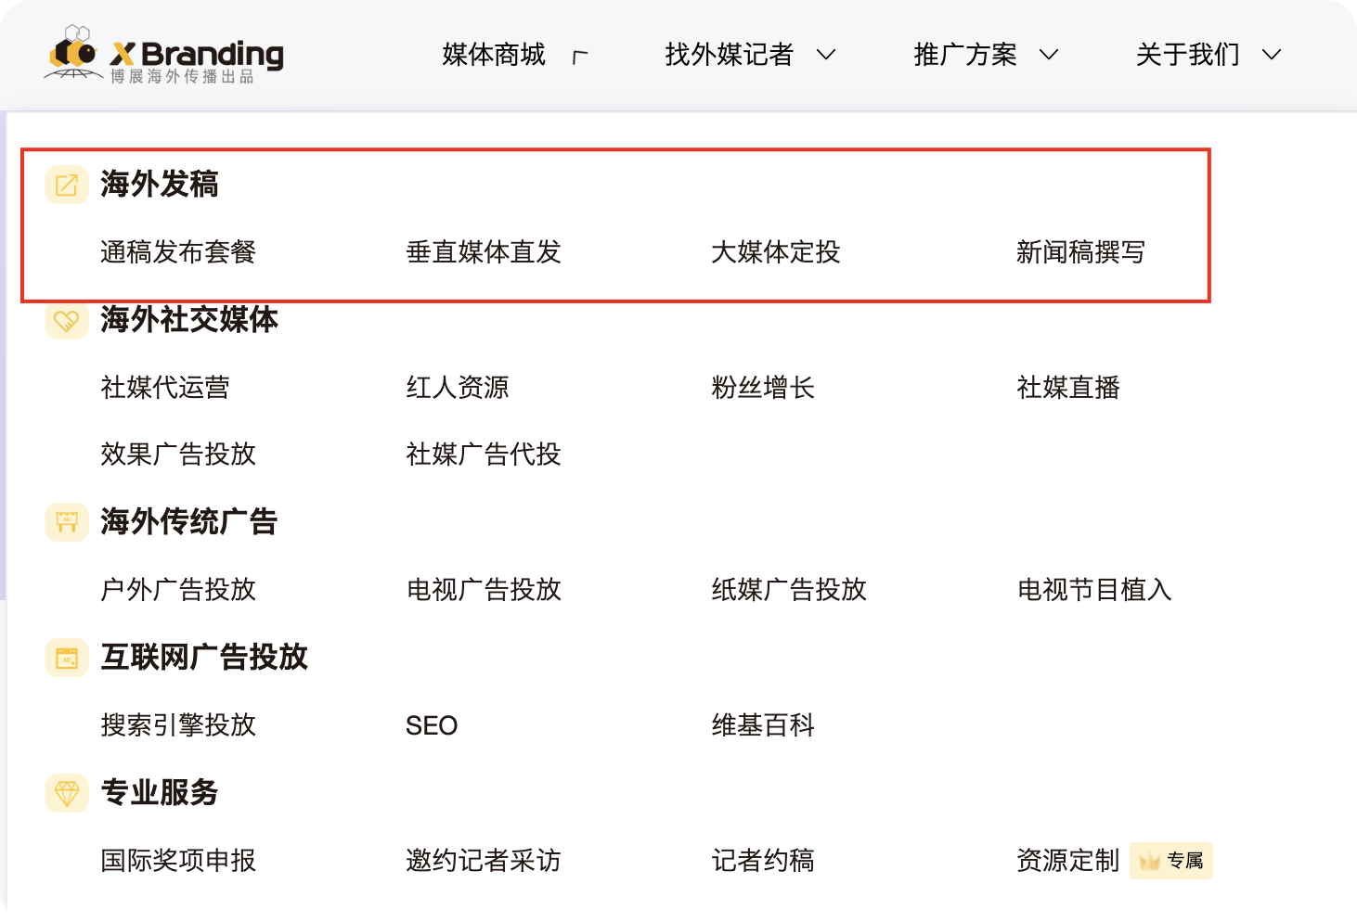1357x922 pixels.
Task: Select 通稿发布套餐 from the menu
Action: coord(178,252)
